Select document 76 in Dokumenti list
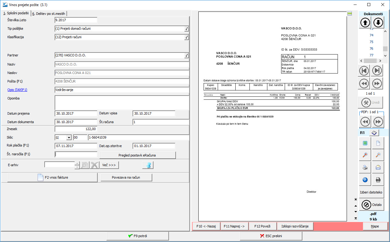Viewport: 390px width, 242px height. click(371, 49)
